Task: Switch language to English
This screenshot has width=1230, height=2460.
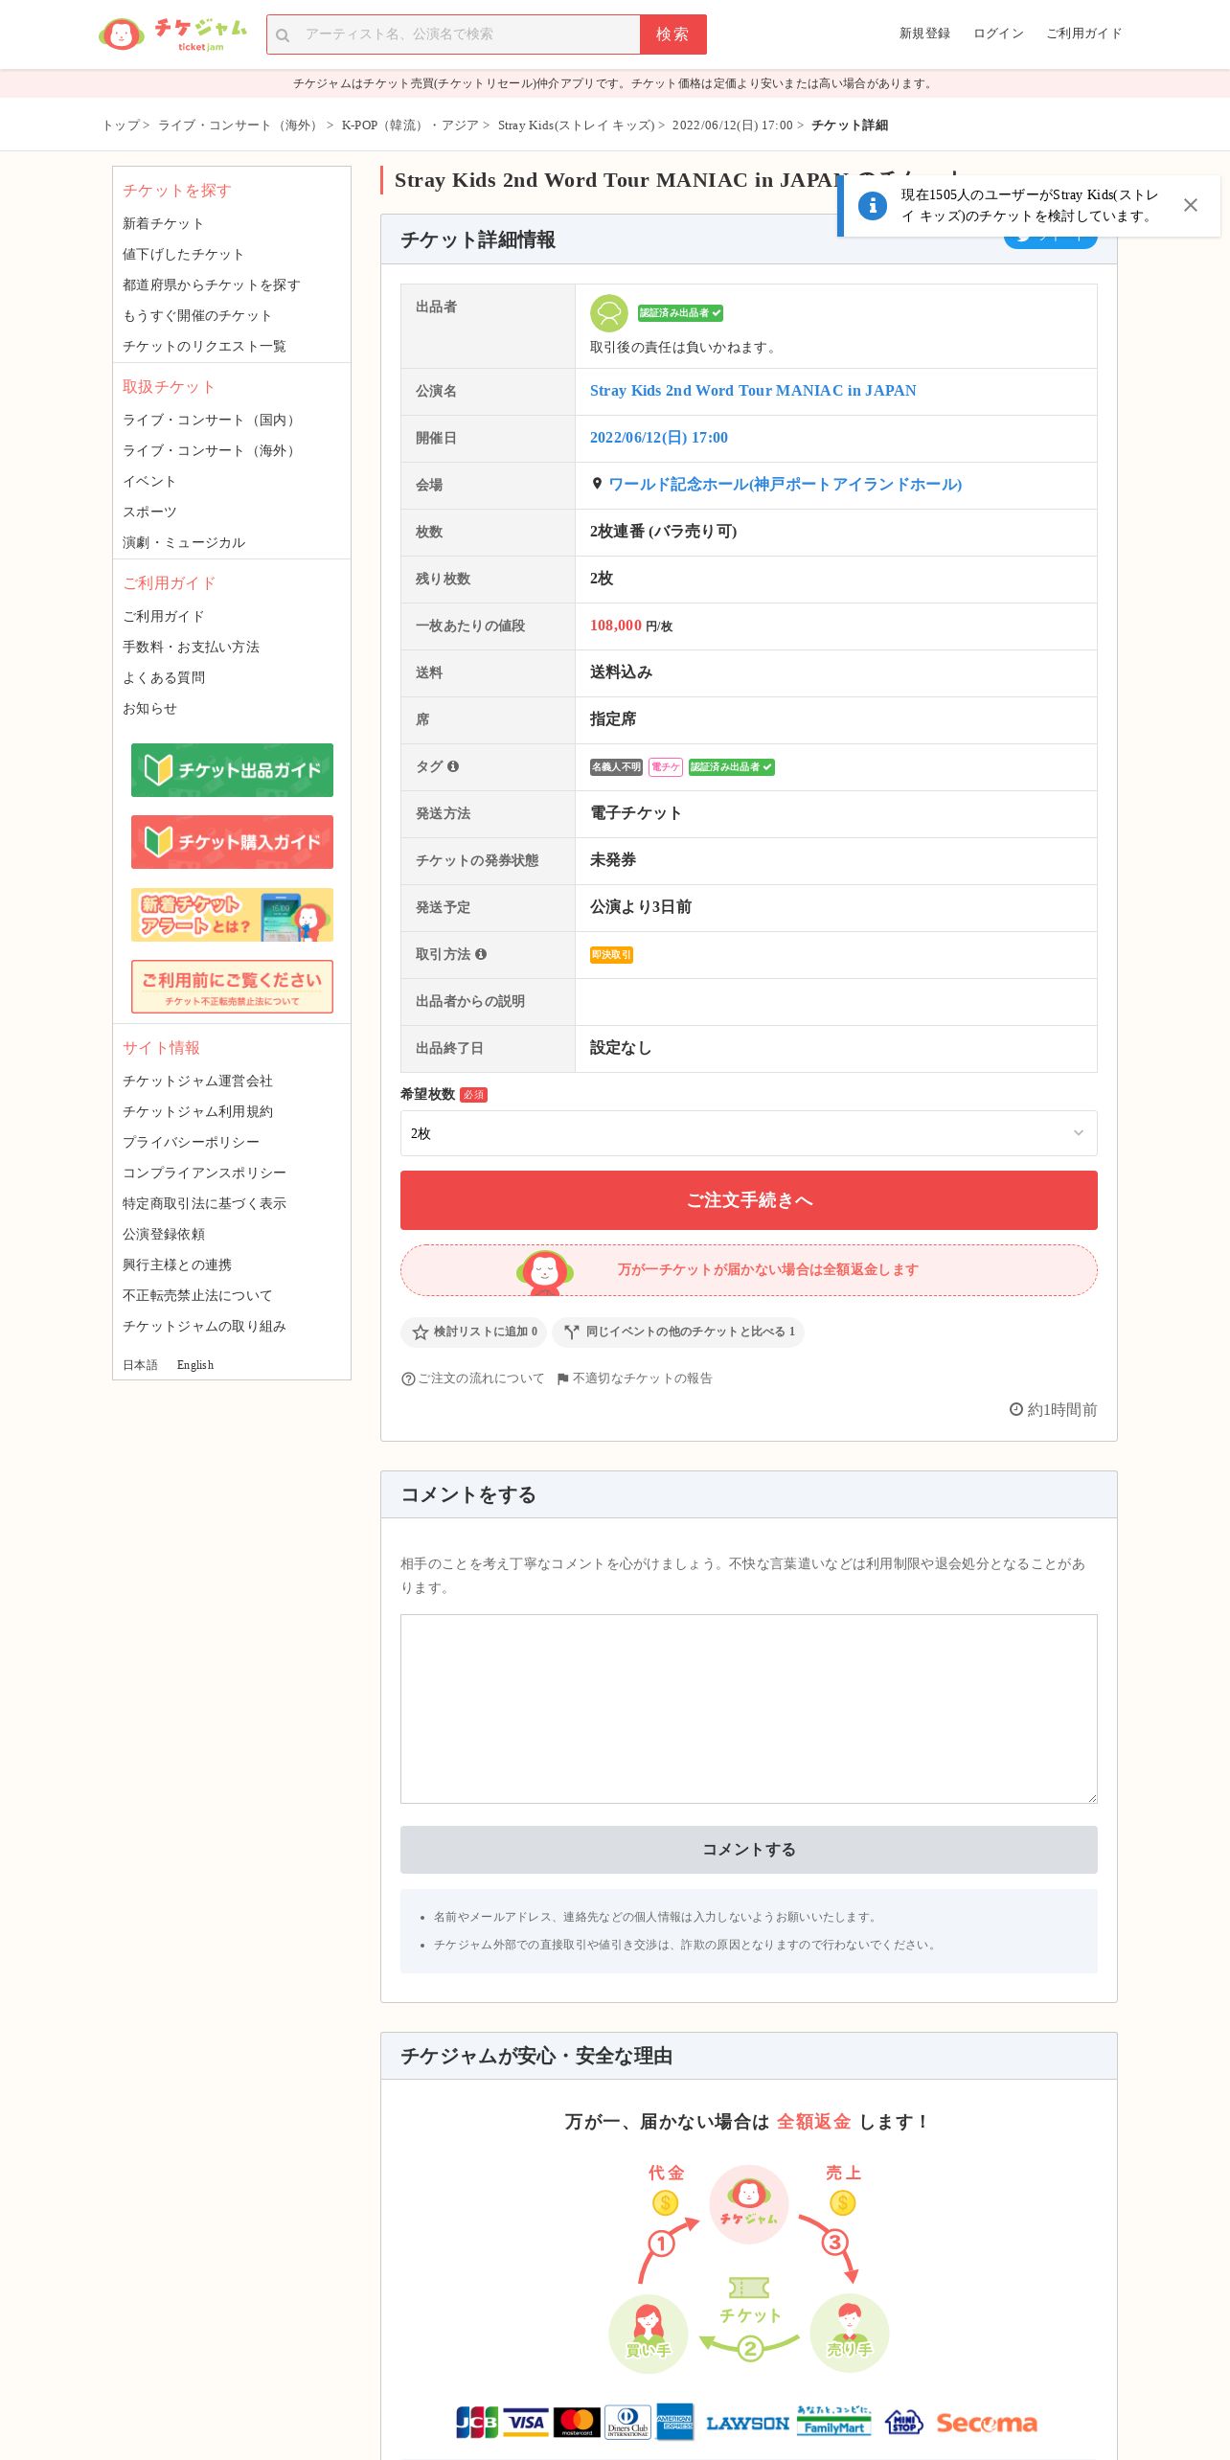Action: 195,1365
